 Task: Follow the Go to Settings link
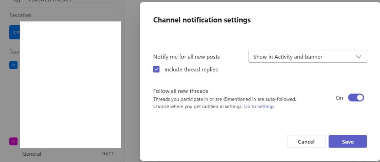(x=259, y=107)
